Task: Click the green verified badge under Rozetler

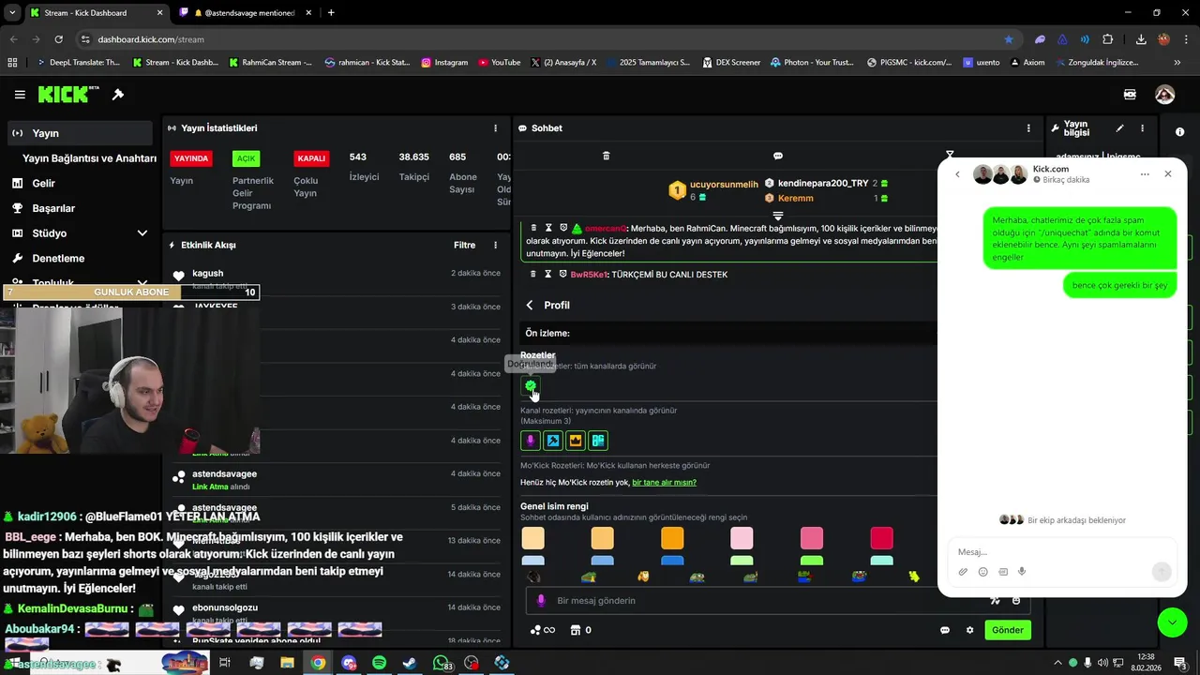Action: tap(531, 385)
